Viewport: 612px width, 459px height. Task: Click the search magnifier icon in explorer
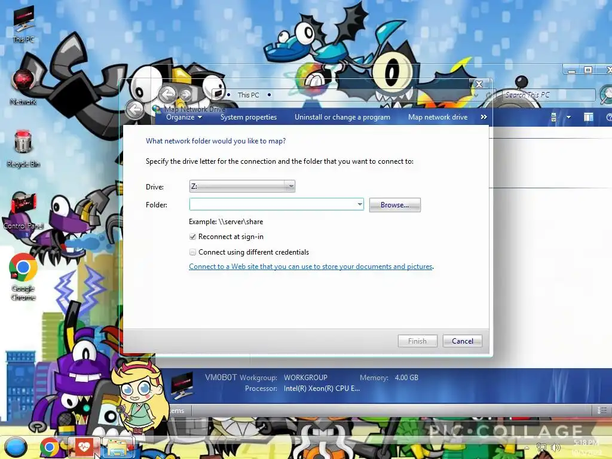(x=606, y=94)
